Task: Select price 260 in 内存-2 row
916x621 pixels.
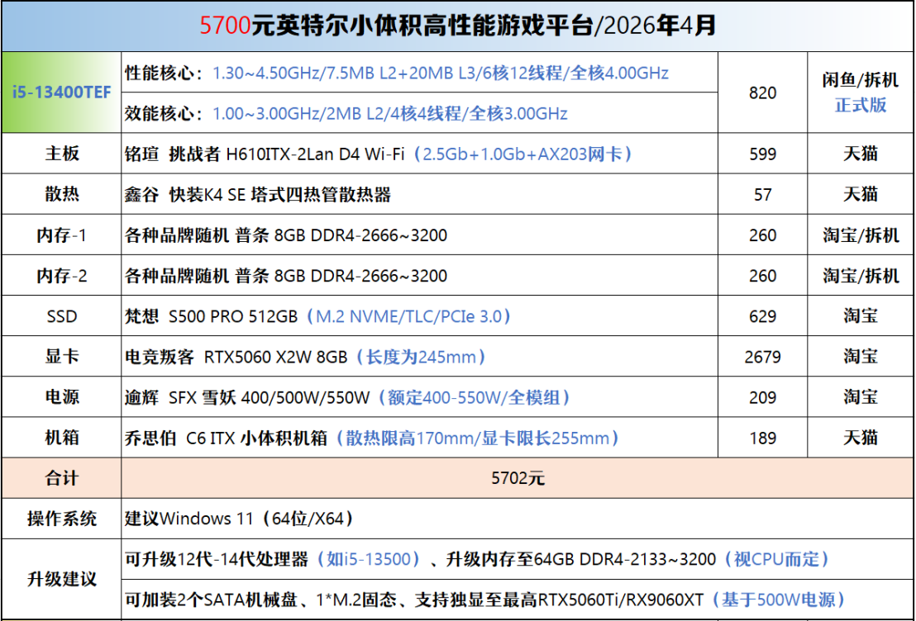Action: pos(761,275)
